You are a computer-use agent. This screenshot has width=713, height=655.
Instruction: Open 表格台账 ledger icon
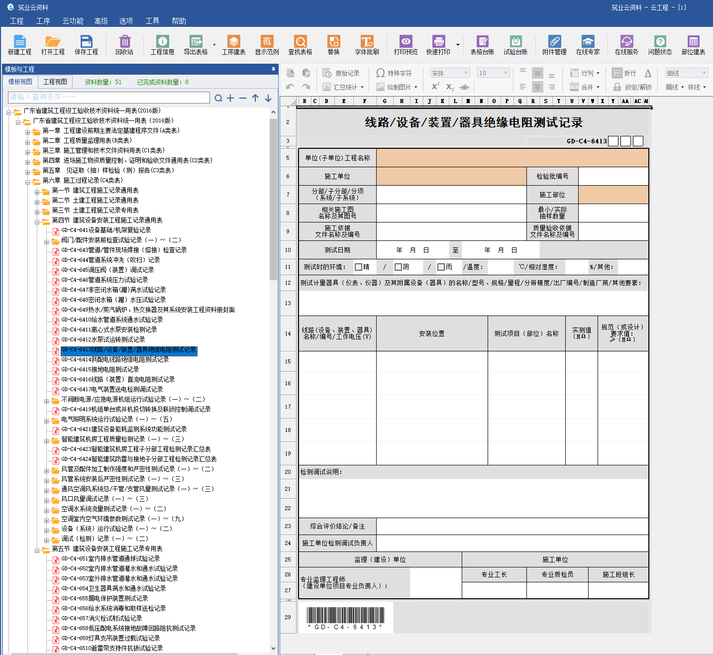(x=482, y=45)
